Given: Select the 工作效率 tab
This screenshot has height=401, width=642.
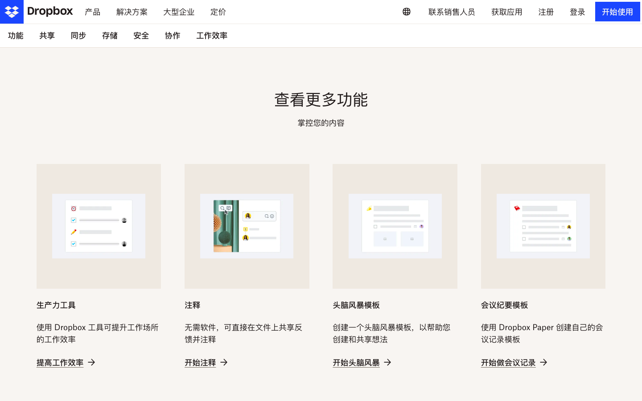Looking at the screenshot, I should point(211,36).
